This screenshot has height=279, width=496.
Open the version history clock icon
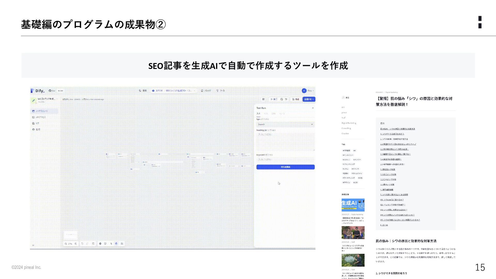click(x=93, y=244)
